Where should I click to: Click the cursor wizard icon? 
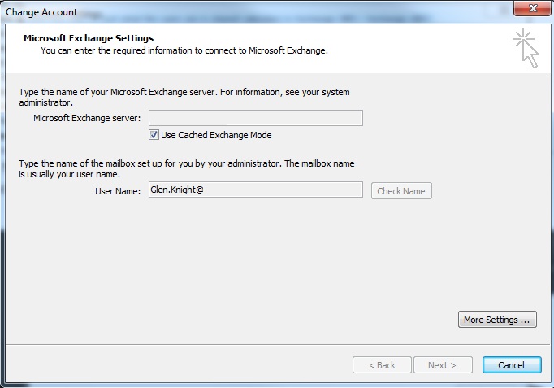526,49
